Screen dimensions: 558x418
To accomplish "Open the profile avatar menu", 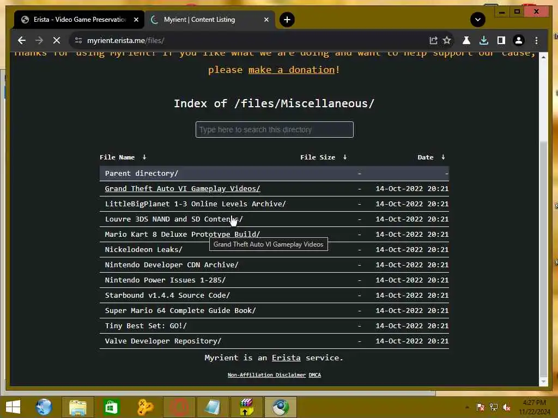I will coord(519,40).
